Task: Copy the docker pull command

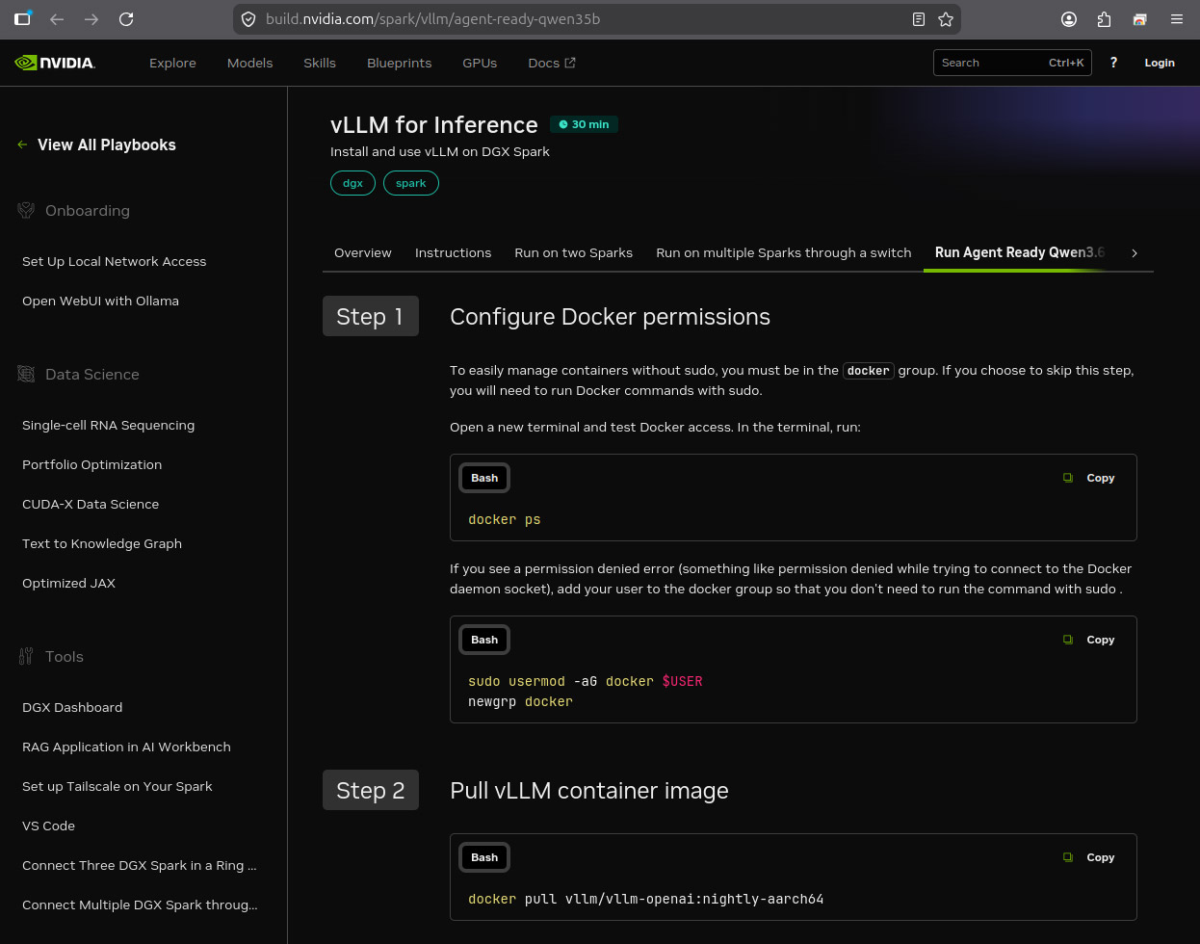Action: 1089,857
